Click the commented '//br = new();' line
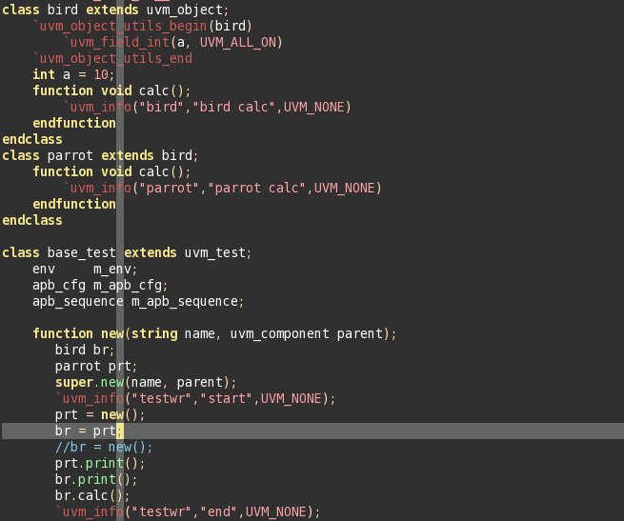The height and width of the screenshot is (521, 624). [x=104, y=448]
